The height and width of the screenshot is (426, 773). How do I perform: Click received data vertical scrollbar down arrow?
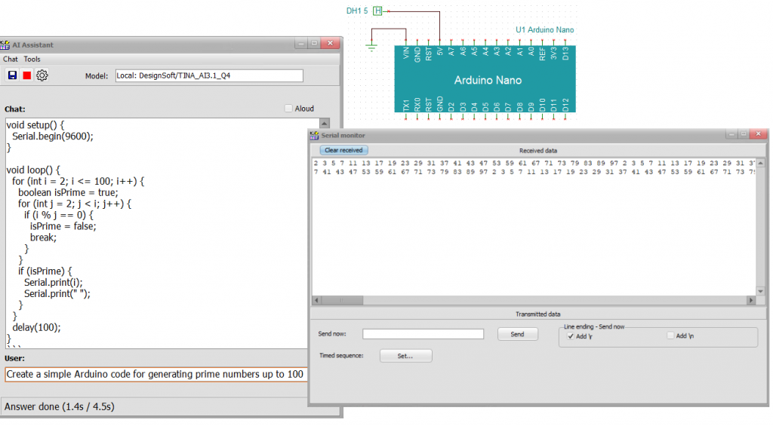coord(761,291)
